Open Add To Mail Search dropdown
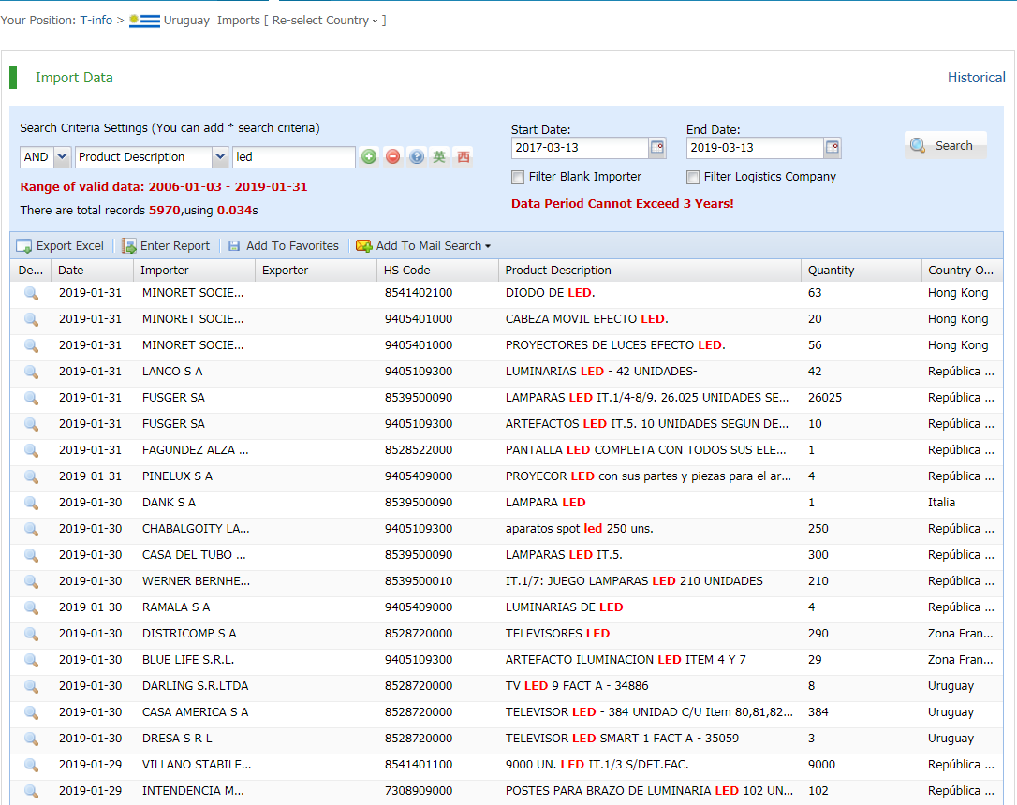Viewport: 1017px width, 805px height. pyautogui.click(x=422, y=246)
